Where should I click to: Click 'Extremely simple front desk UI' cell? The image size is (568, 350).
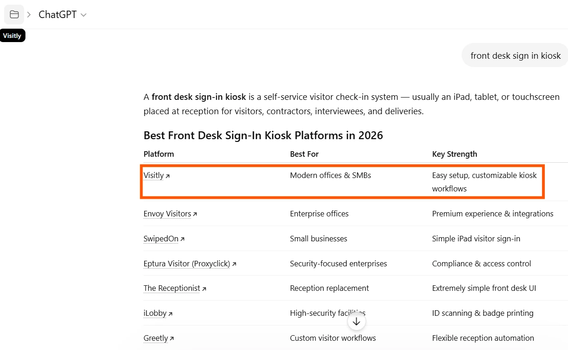click(484, 288)
